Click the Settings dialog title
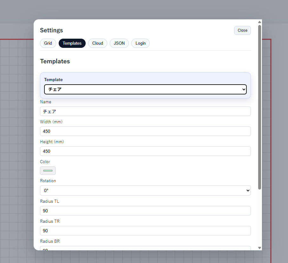The width and height of the screenshot is (288, 263). coord(51,30)
